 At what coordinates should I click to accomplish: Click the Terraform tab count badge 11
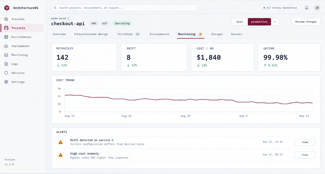point(137,34)
